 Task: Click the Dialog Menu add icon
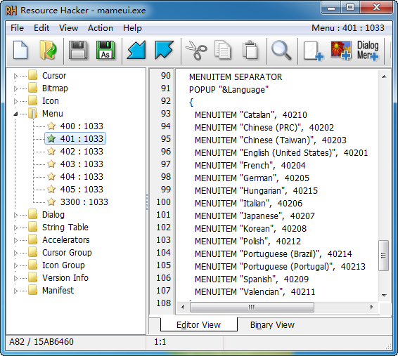(x=368, y=51)
